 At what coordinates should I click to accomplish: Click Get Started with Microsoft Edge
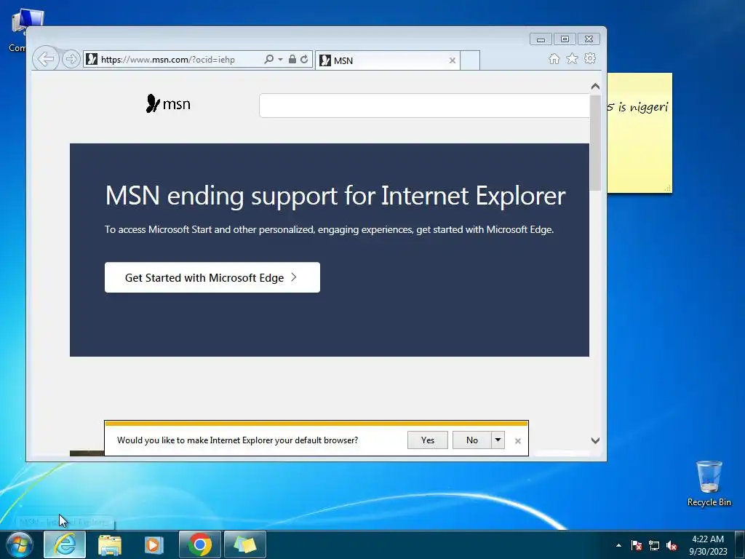tap(212, 277)
